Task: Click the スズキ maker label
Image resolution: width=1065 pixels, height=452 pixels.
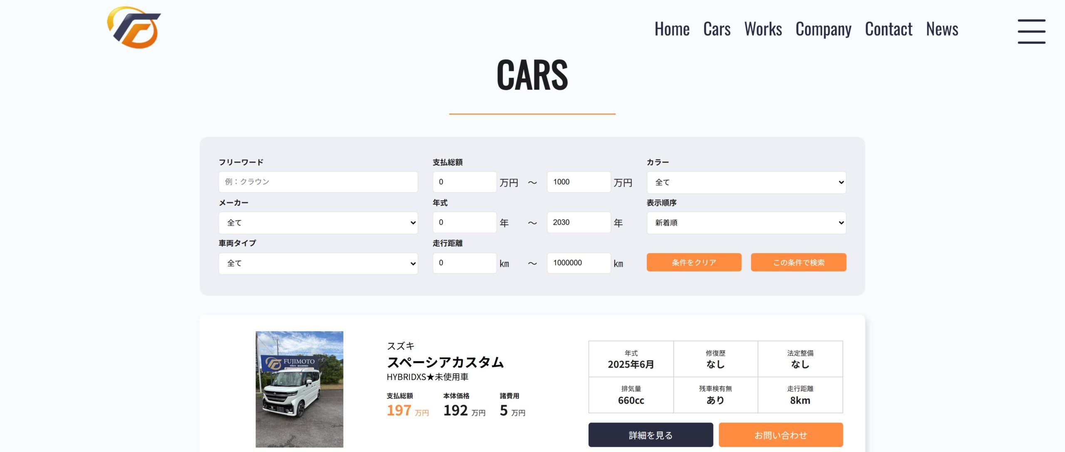Action: (x=401, y=346)
